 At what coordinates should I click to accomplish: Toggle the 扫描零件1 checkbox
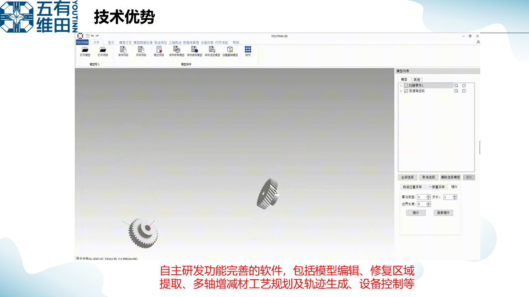(x=406, y=86)
